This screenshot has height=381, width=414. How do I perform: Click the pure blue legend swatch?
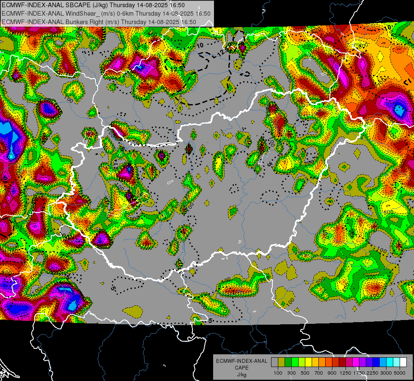coord(376,362)
